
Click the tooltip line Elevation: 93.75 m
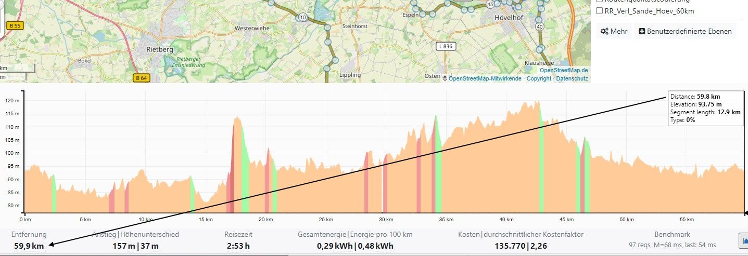(696, 104)
